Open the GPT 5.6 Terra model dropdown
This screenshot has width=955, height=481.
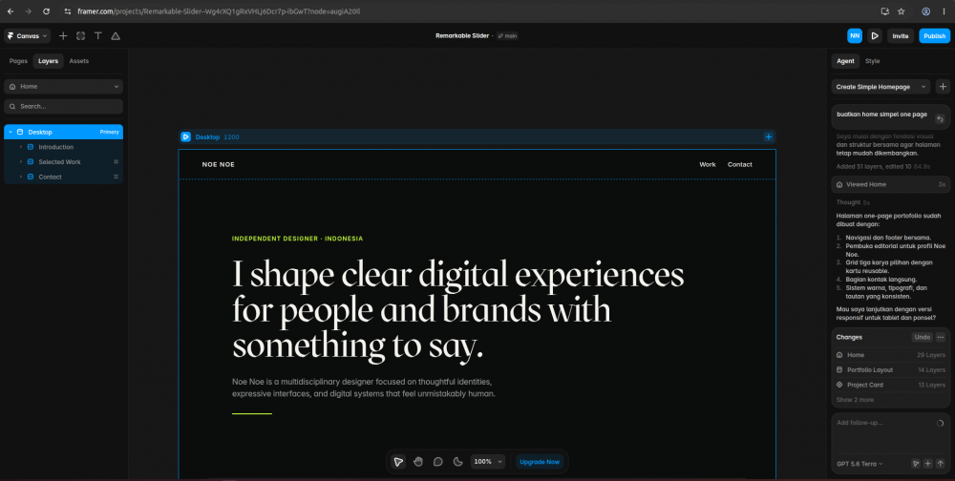point(859,464)
